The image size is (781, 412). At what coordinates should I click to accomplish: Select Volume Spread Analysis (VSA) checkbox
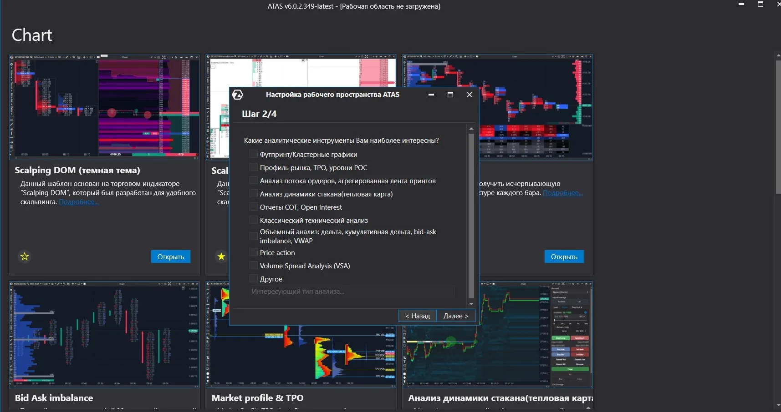point(253,266)
